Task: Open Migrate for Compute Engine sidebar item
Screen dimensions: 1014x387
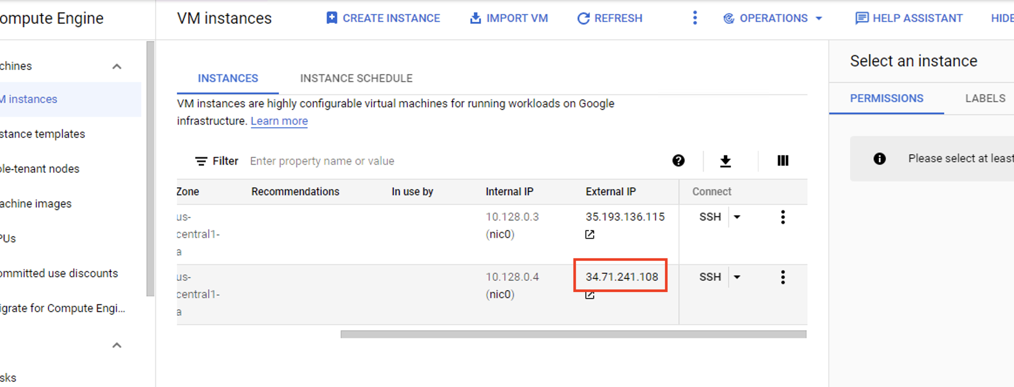Action: coord(62,309)
